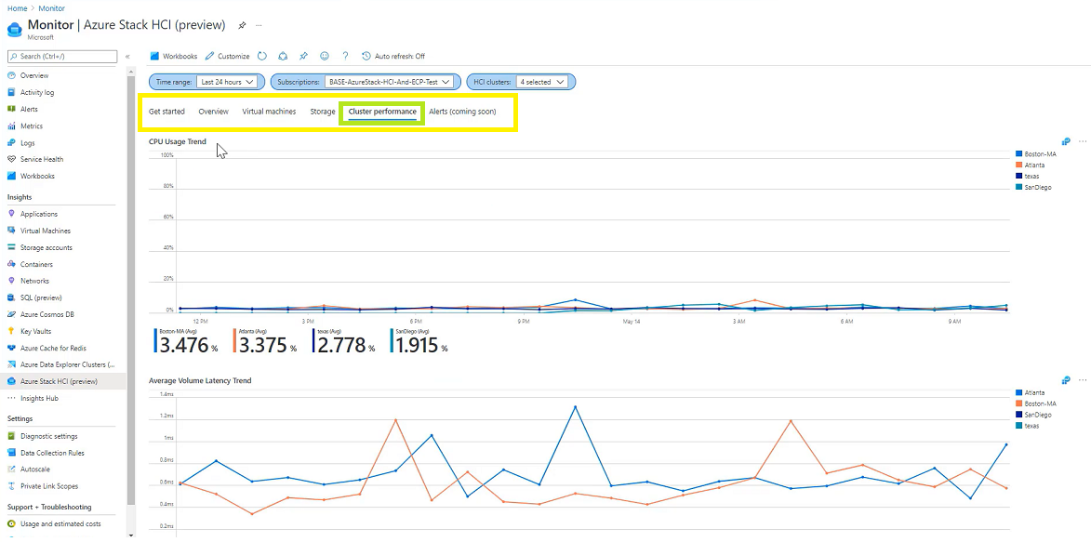The width and height of the screenshot is (1091, 542).
Task: Open Log Analytics icon for Volume Latency chart
Action: (1066, 380)
